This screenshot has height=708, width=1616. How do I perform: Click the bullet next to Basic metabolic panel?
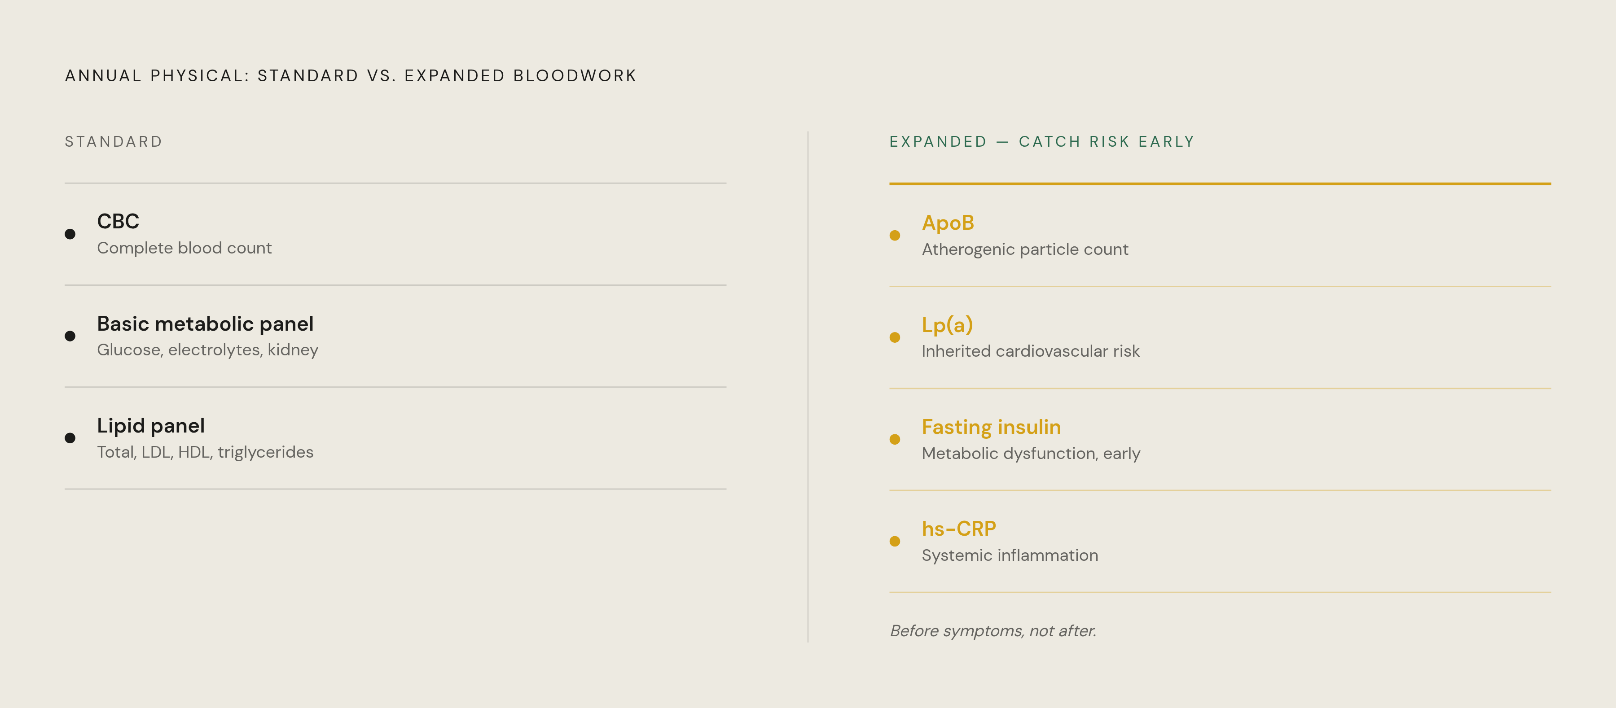pos(70,336)
